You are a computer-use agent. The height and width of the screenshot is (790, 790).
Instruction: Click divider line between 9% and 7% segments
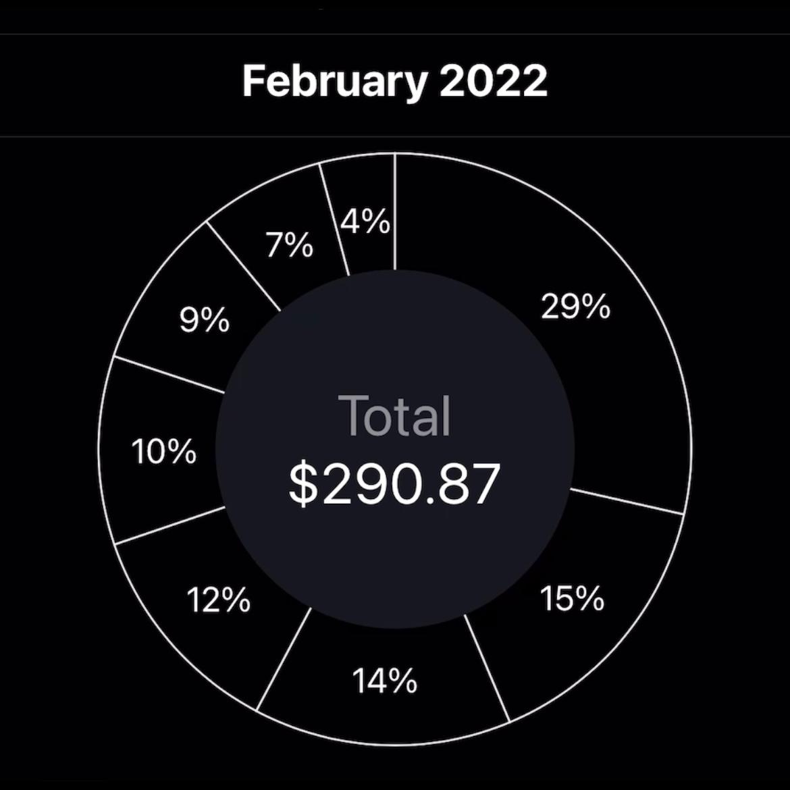point(243,266)
